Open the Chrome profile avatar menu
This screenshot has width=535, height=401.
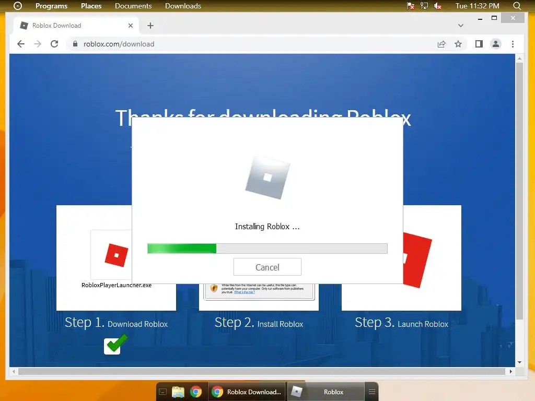pos(496,44)
